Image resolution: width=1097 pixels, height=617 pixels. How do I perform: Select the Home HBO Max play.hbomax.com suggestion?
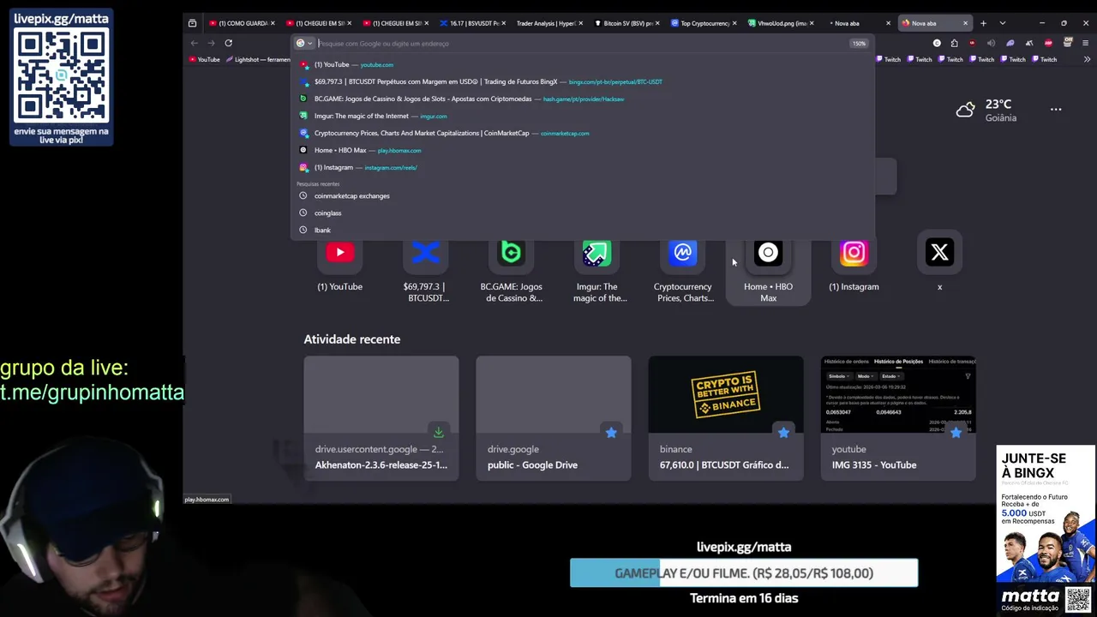(x=583, y=150)
